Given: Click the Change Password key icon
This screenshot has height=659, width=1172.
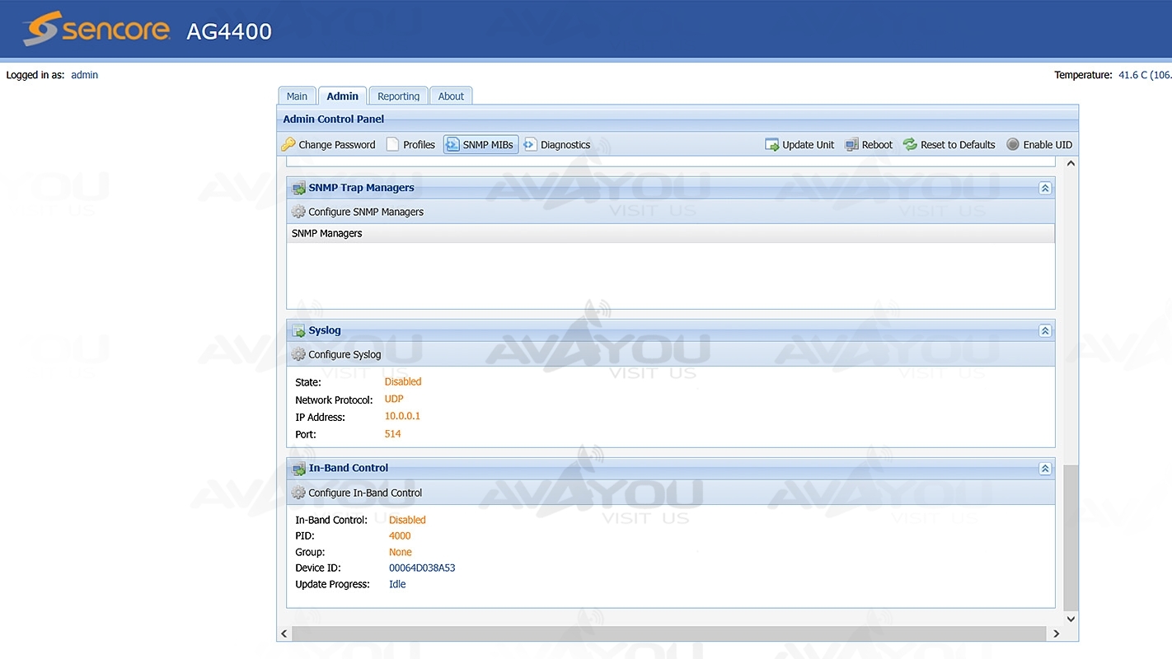Looking at the screenshot, I should click(288, 145).
